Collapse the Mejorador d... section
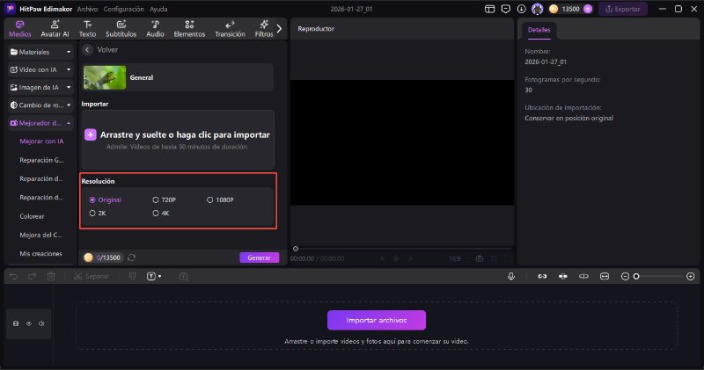The image size is (704, 370). [40, 123]
